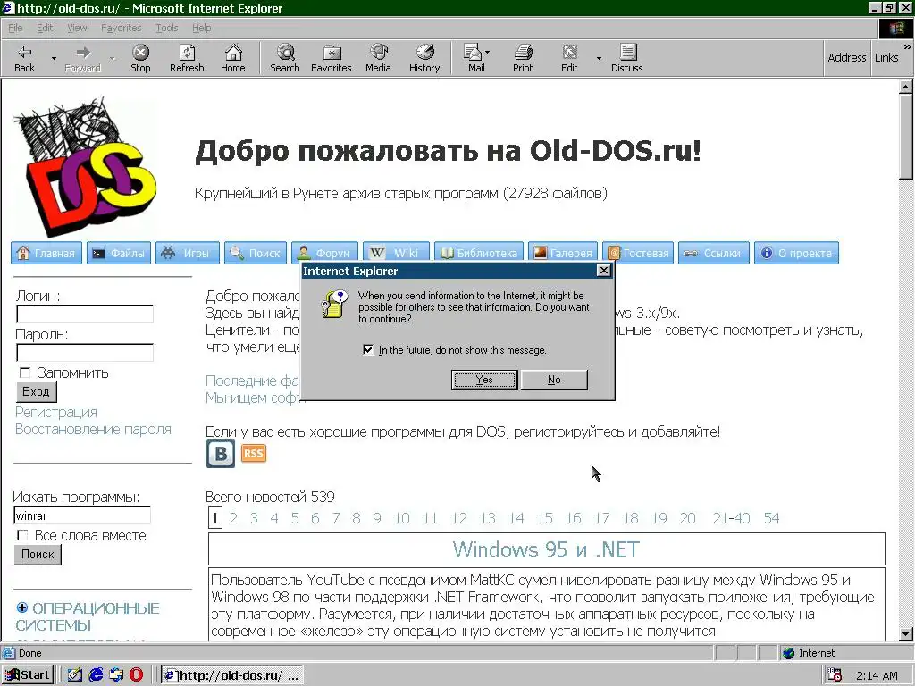Screen dimensions: 915x686
Task: Click the Edit toolbar icon
Action: pos(569,58)
